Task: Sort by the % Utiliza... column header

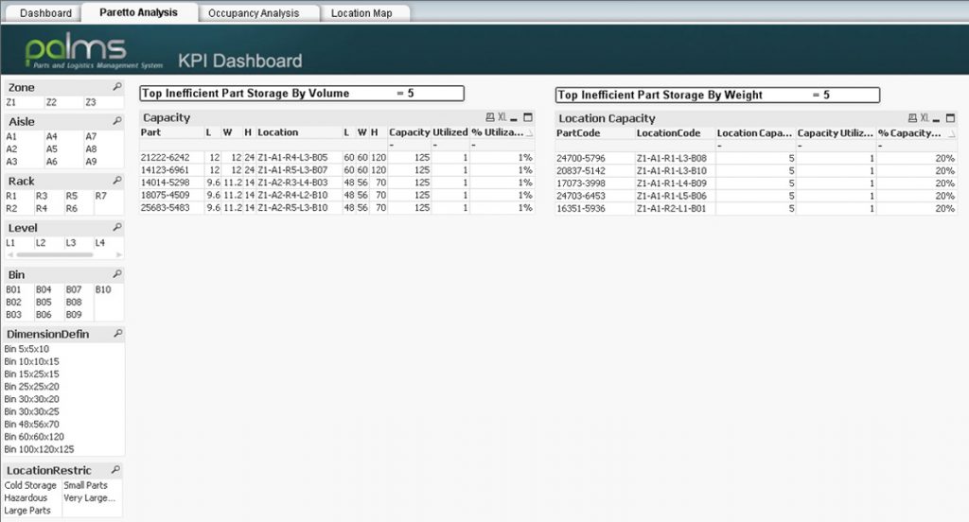Action: [498, 132]
